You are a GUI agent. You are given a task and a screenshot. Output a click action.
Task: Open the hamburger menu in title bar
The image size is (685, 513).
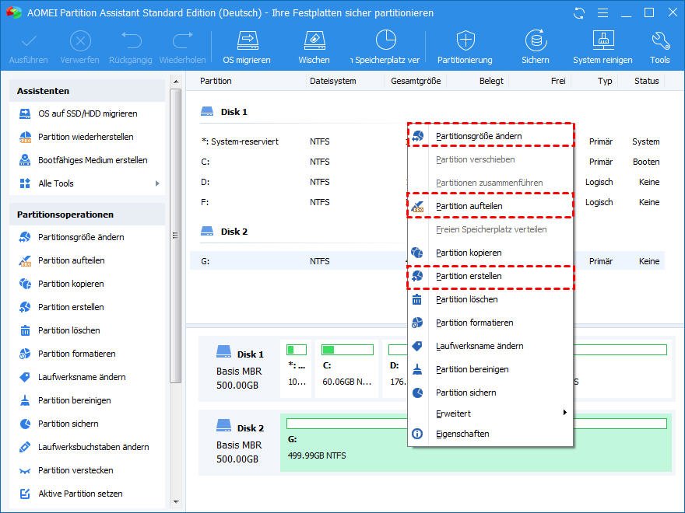[x=602, y=13]
